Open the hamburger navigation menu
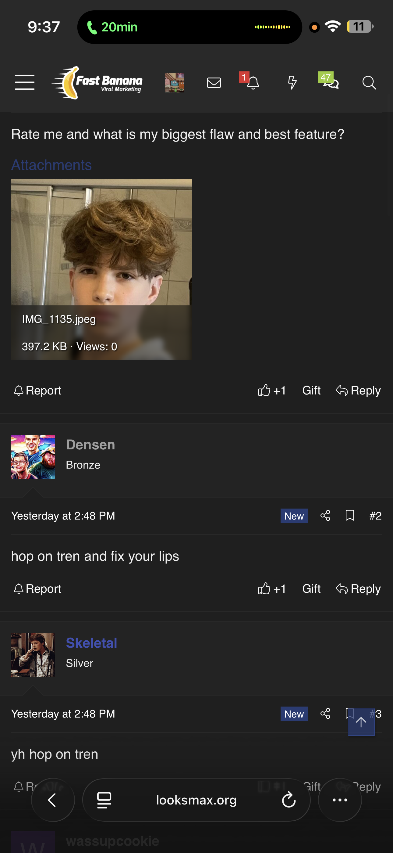Image resolution: width=393 pixels, height=853 pixels. click(25, 82)
